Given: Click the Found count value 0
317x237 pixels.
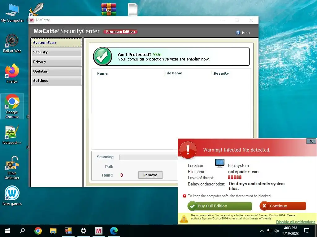Looking at the screenshot, I should pos(121,175).
